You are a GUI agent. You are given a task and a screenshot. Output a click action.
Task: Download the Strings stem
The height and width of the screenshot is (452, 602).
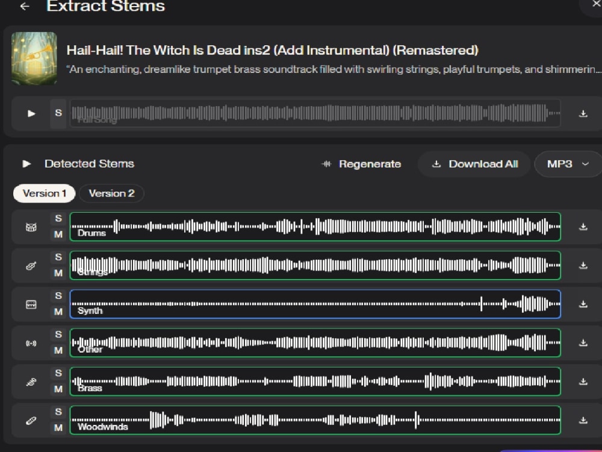583,266
